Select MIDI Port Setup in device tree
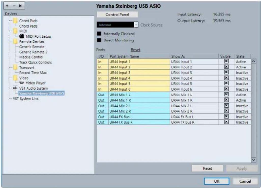Screen dimensions: 261x188 (x=38, y=36)
